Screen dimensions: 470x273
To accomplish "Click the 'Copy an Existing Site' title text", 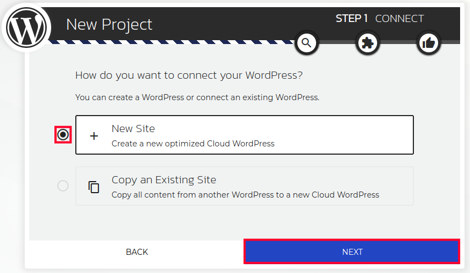I will point(164,180).
